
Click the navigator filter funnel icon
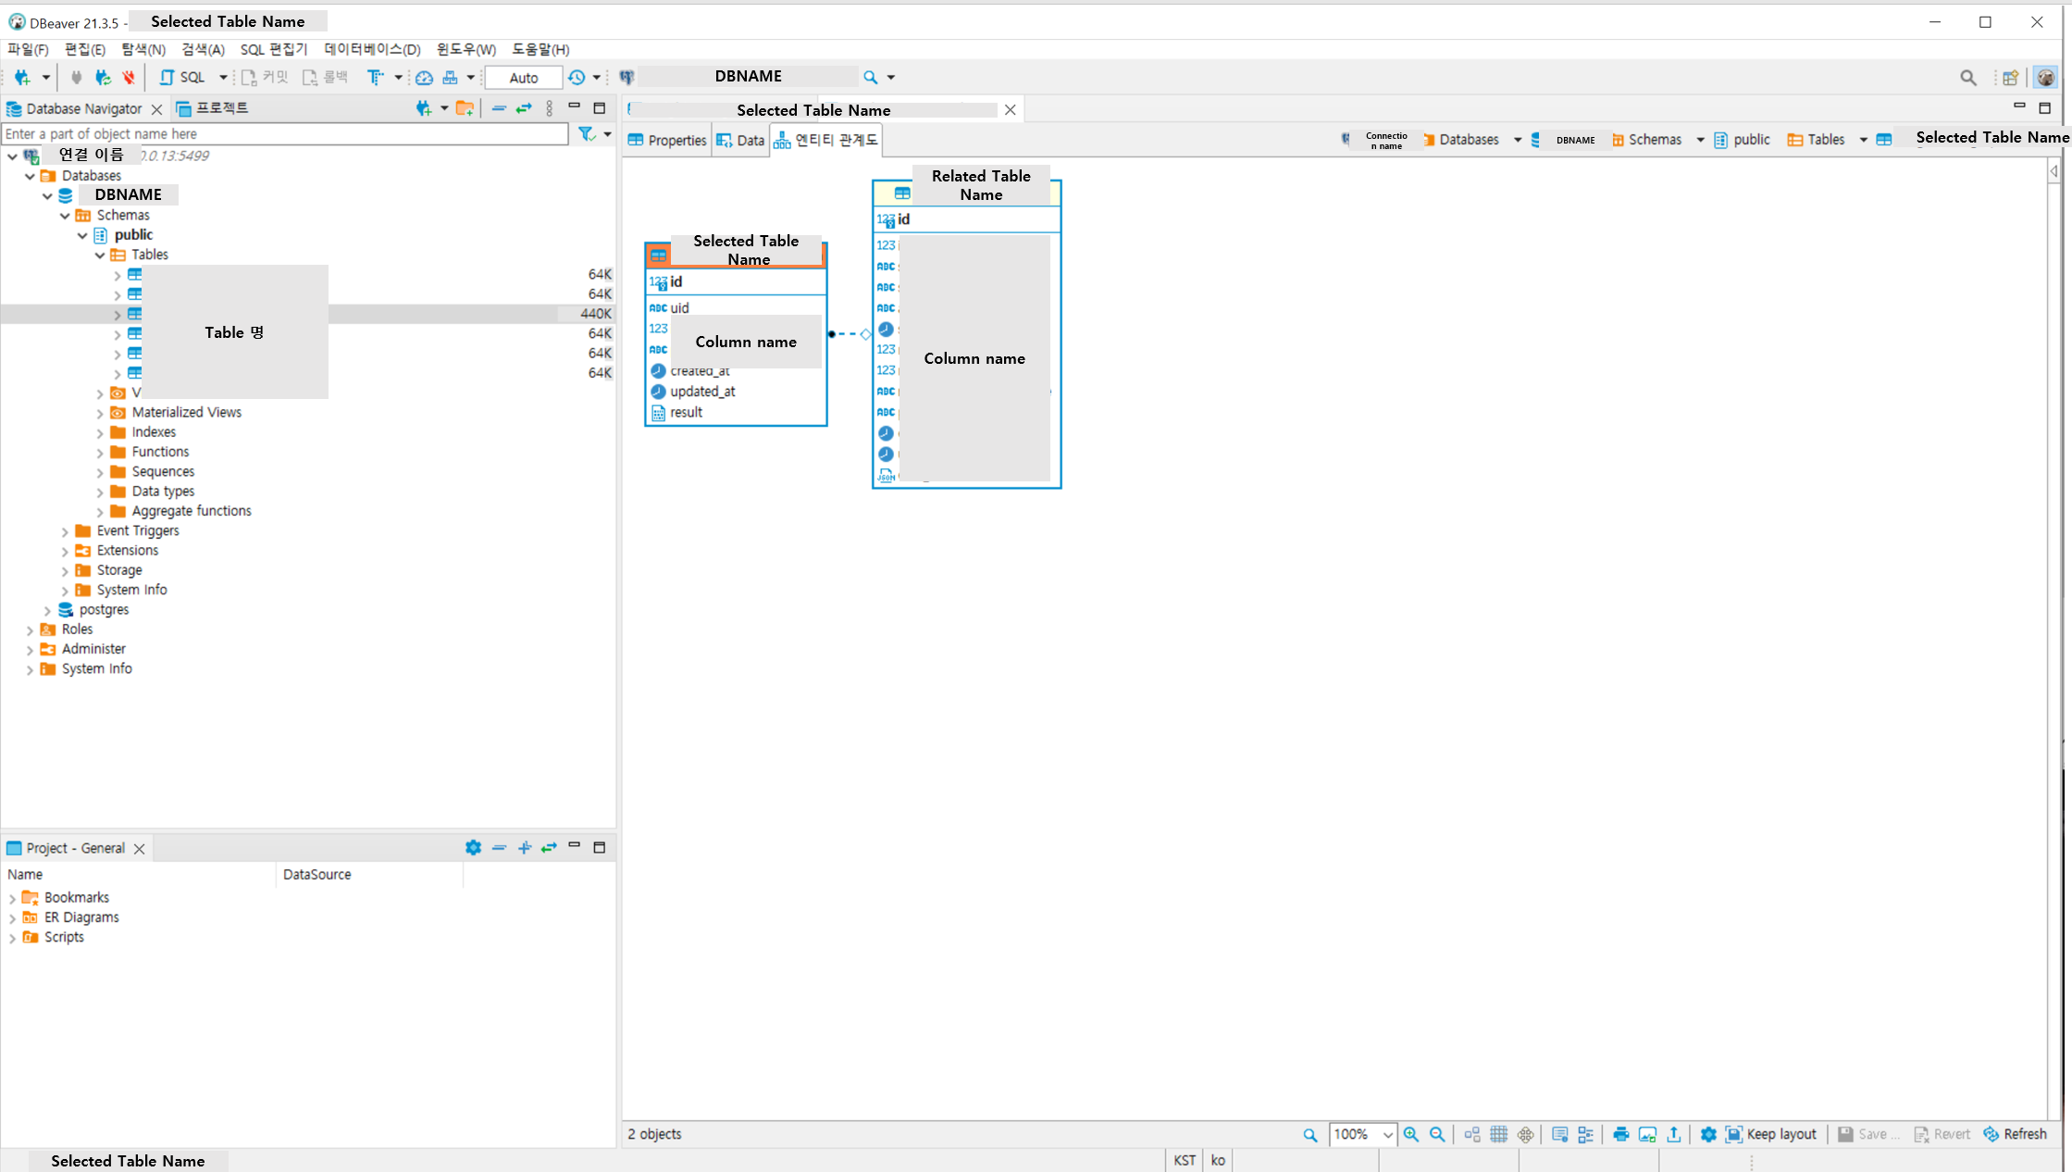pyautogui.click(x=586, y=134)
